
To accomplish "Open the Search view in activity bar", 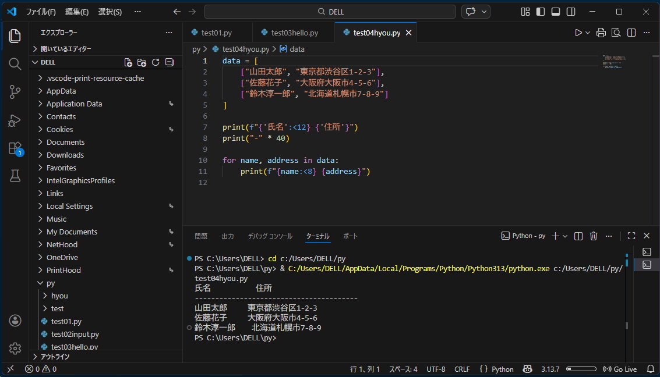I will (x=15, y=63).
